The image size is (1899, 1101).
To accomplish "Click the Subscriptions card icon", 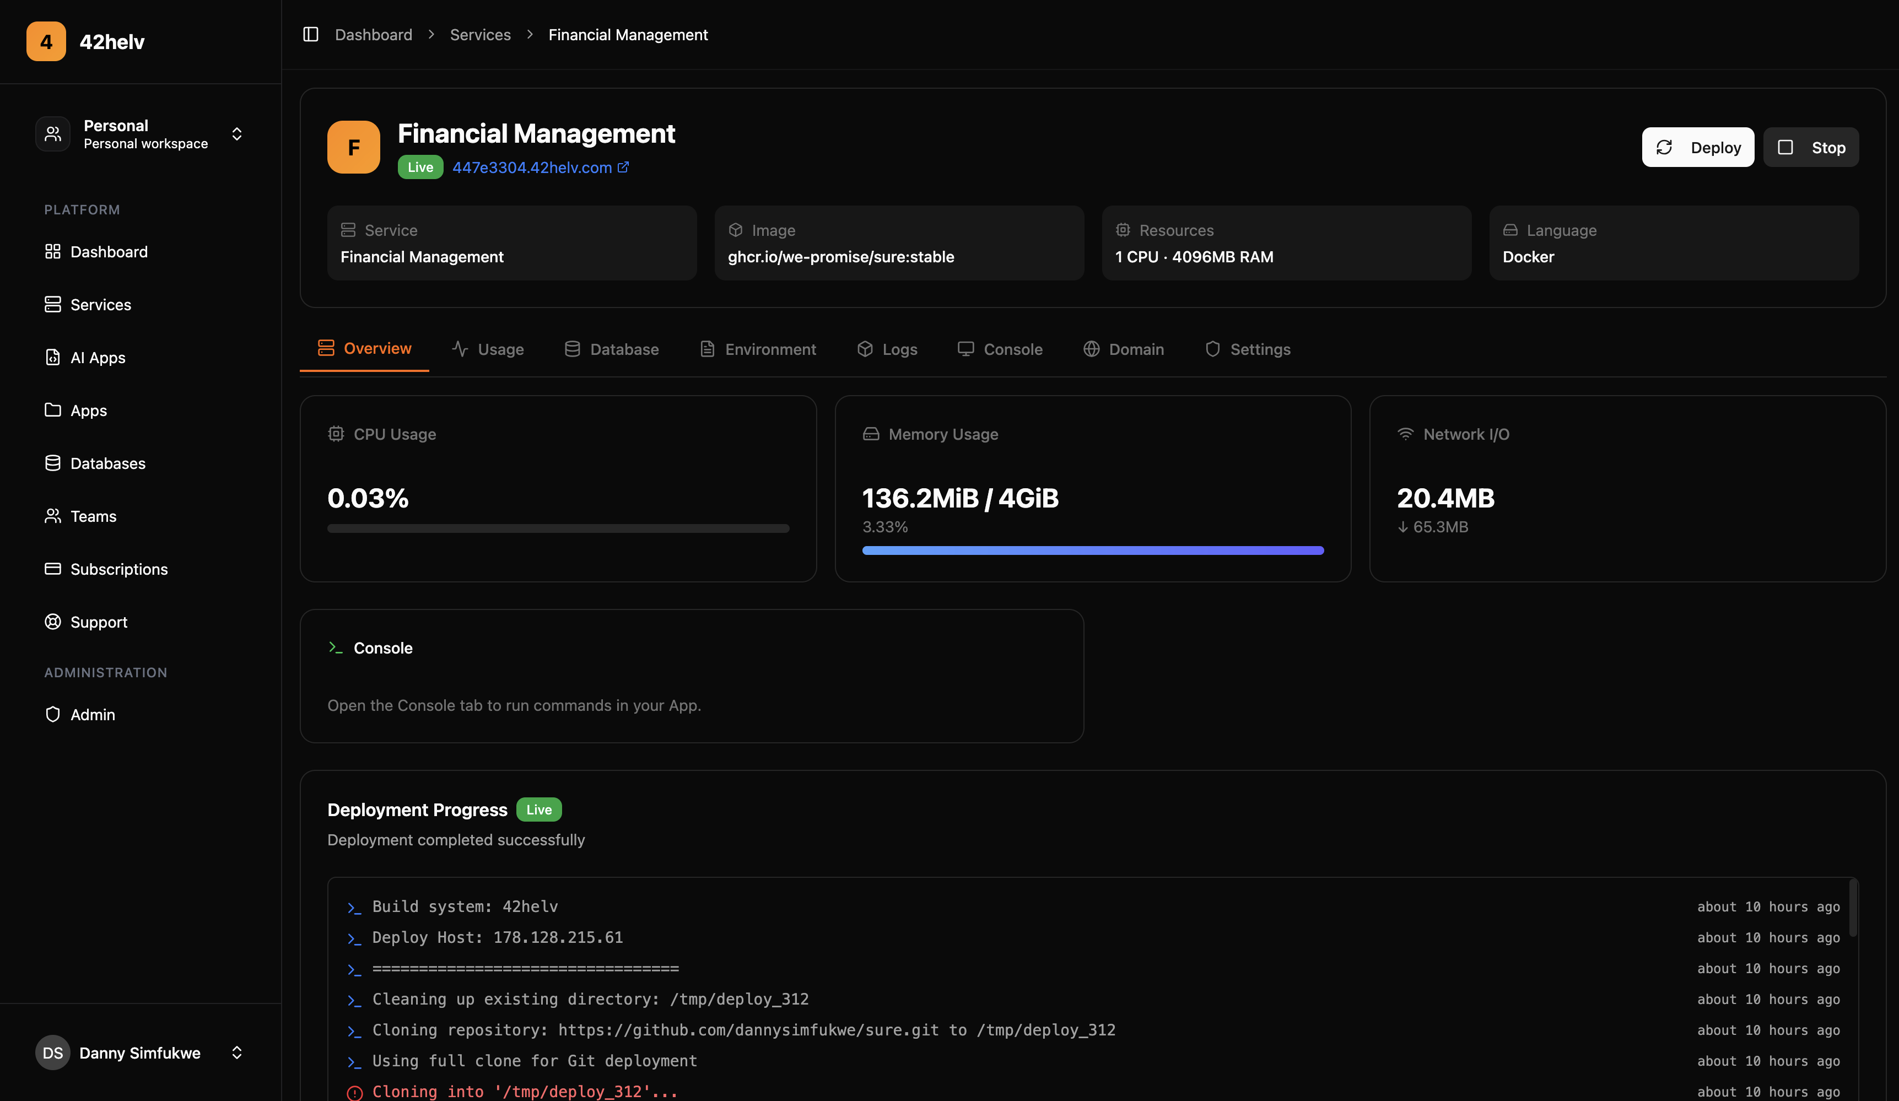I will [53, 569].
